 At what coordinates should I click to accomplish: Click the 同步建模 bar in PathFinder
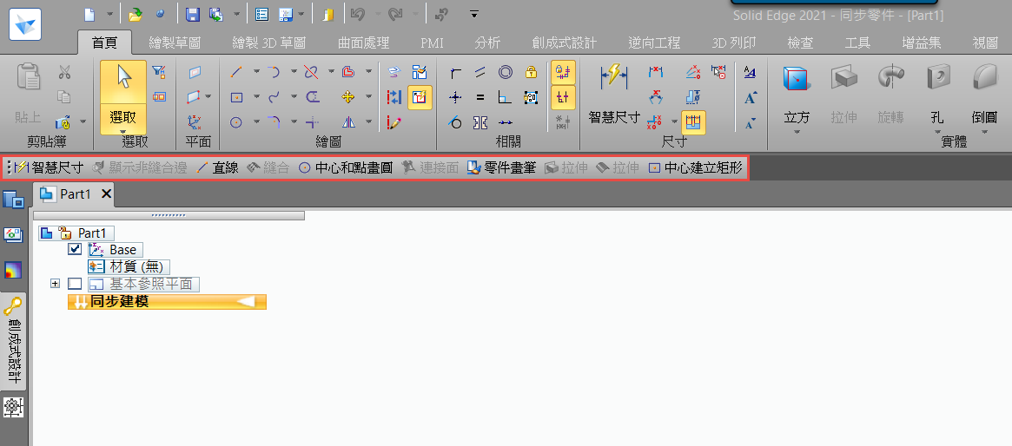coord(167,301)
